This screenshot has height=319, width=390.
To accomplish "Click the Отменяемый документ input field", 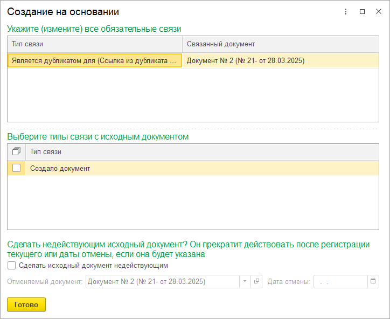I will coord(162,281).
